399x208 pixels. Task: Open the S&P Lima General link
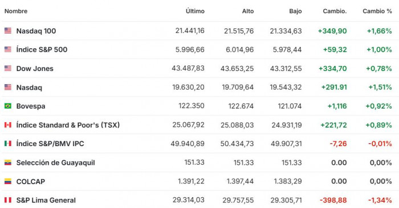46,200
